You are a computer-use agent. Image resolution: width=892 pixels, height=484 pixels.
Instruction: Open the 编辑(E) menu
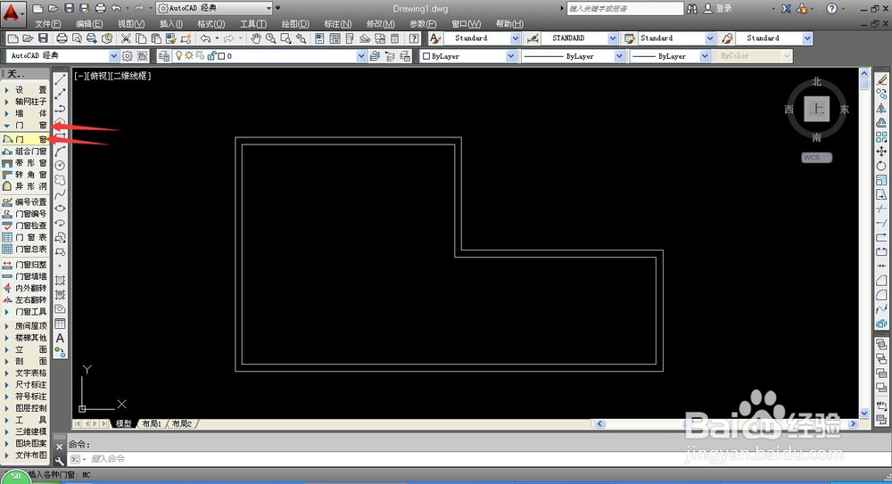pos(89,24)
